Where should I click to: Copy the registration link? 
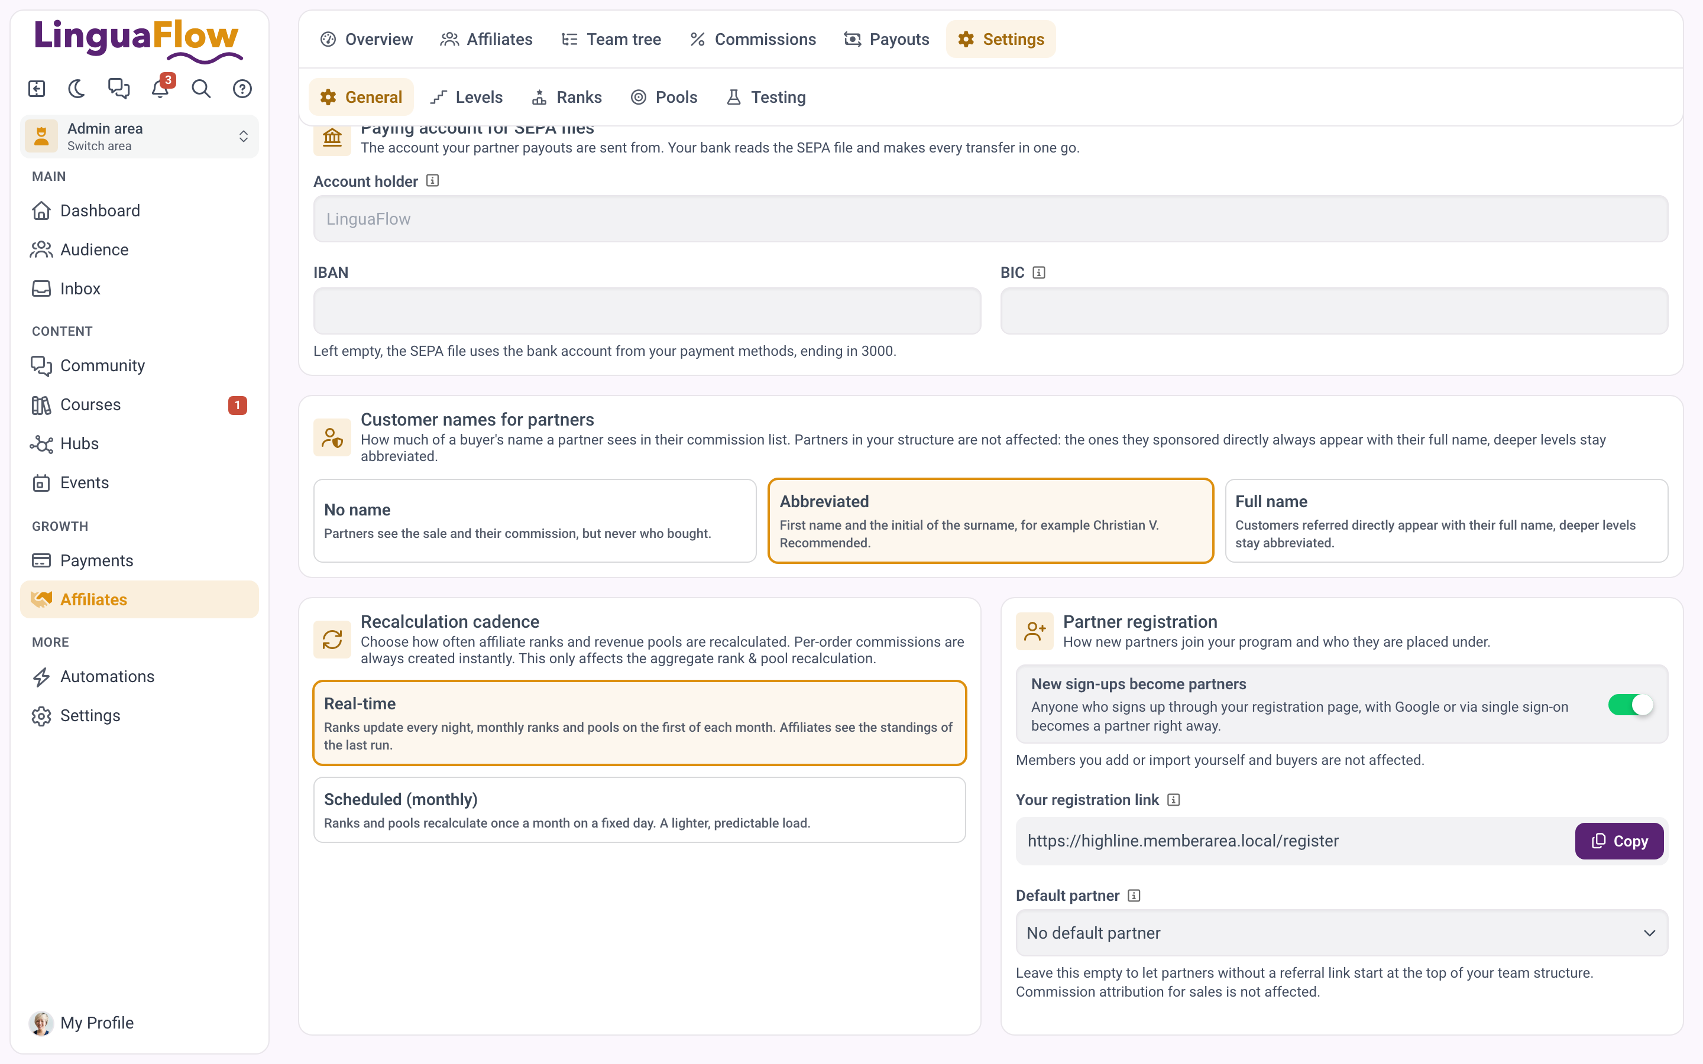tap(1618, 841)
